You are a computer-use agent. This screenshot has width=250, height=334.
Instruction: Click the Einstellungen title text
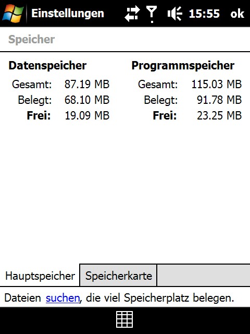coord(68,14)
